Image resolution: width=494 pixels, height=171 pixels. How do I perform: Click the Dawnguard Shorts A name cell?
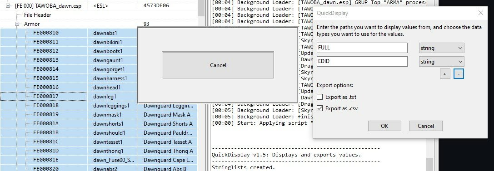[168, 124]
